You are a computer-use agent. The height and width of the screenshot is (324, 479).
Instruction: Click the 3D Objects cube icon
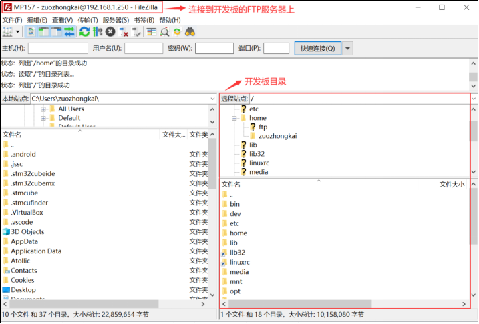[x=6, y=232]
